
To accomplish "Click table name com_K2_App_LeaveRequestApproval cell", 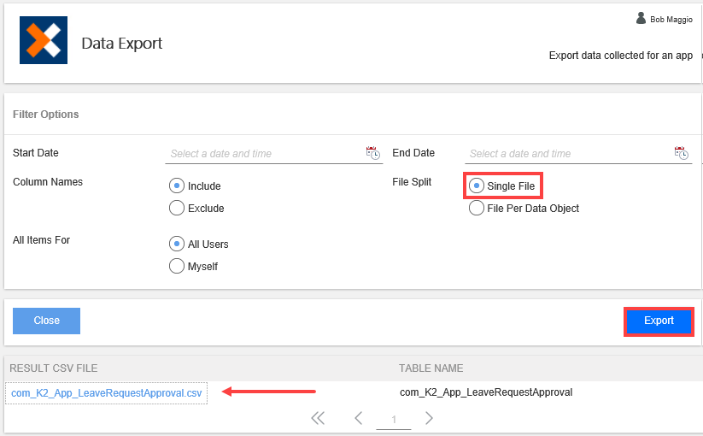I will 486,392.
